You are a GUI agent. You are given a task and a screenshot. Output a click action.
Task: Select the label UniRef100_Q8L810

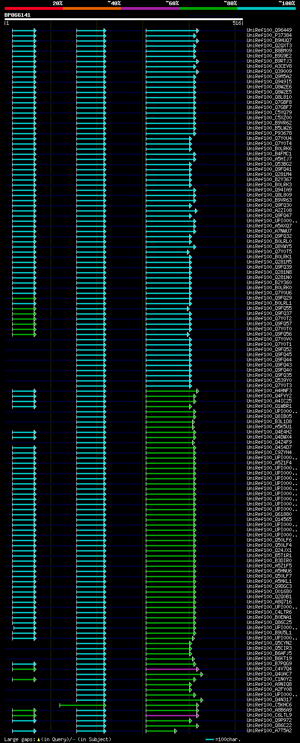[269, 97]
